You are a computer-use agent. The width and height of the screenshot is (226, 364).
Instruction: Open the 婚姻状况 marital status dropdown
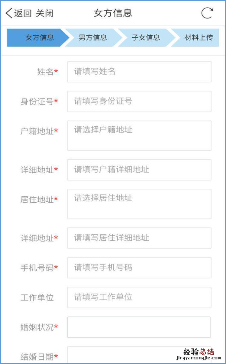(x=139, y=327)
